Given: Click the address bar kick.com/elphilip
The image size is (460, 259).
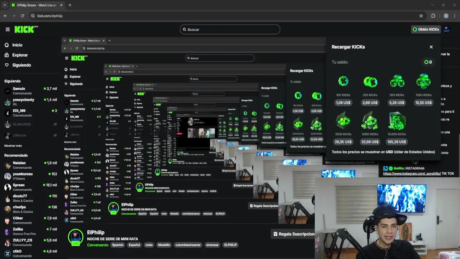Looking at the screenshot, I should point(50,16).
